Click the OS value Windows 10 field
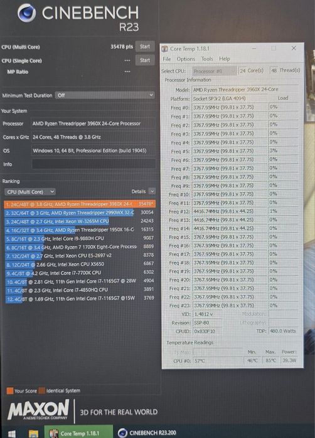Viewport: 315px width, 438px height. pos(93,150)
